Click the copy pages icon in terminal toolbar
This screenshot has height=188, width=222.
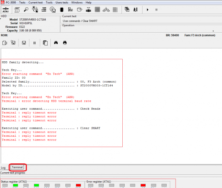(x=45, y=43)
